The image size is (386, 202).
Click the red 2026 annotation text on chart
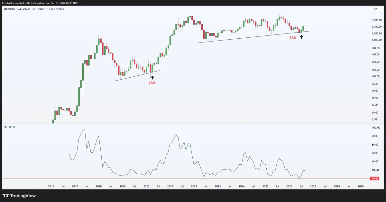click(293, 38)
